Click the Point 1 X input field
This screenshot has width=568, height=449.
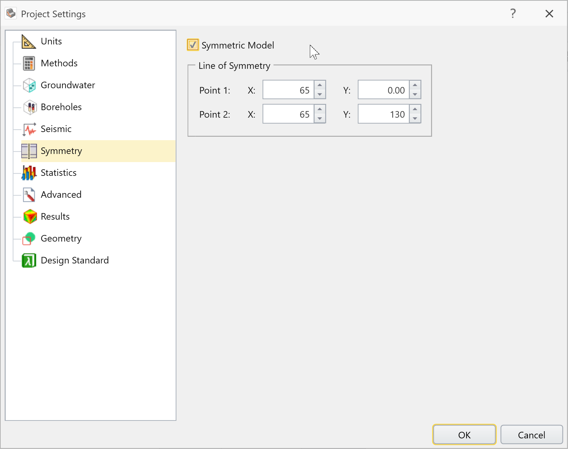pos(288,90)
